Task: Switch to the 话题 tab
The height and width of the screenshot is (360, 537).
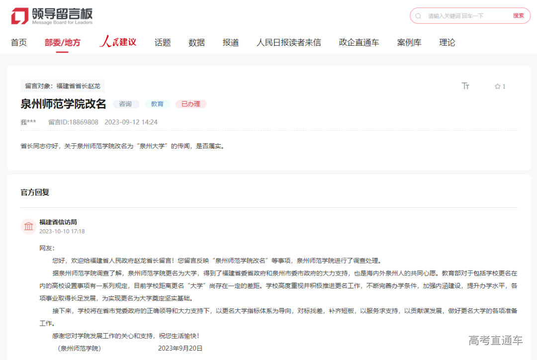Action: pos(163,43)
